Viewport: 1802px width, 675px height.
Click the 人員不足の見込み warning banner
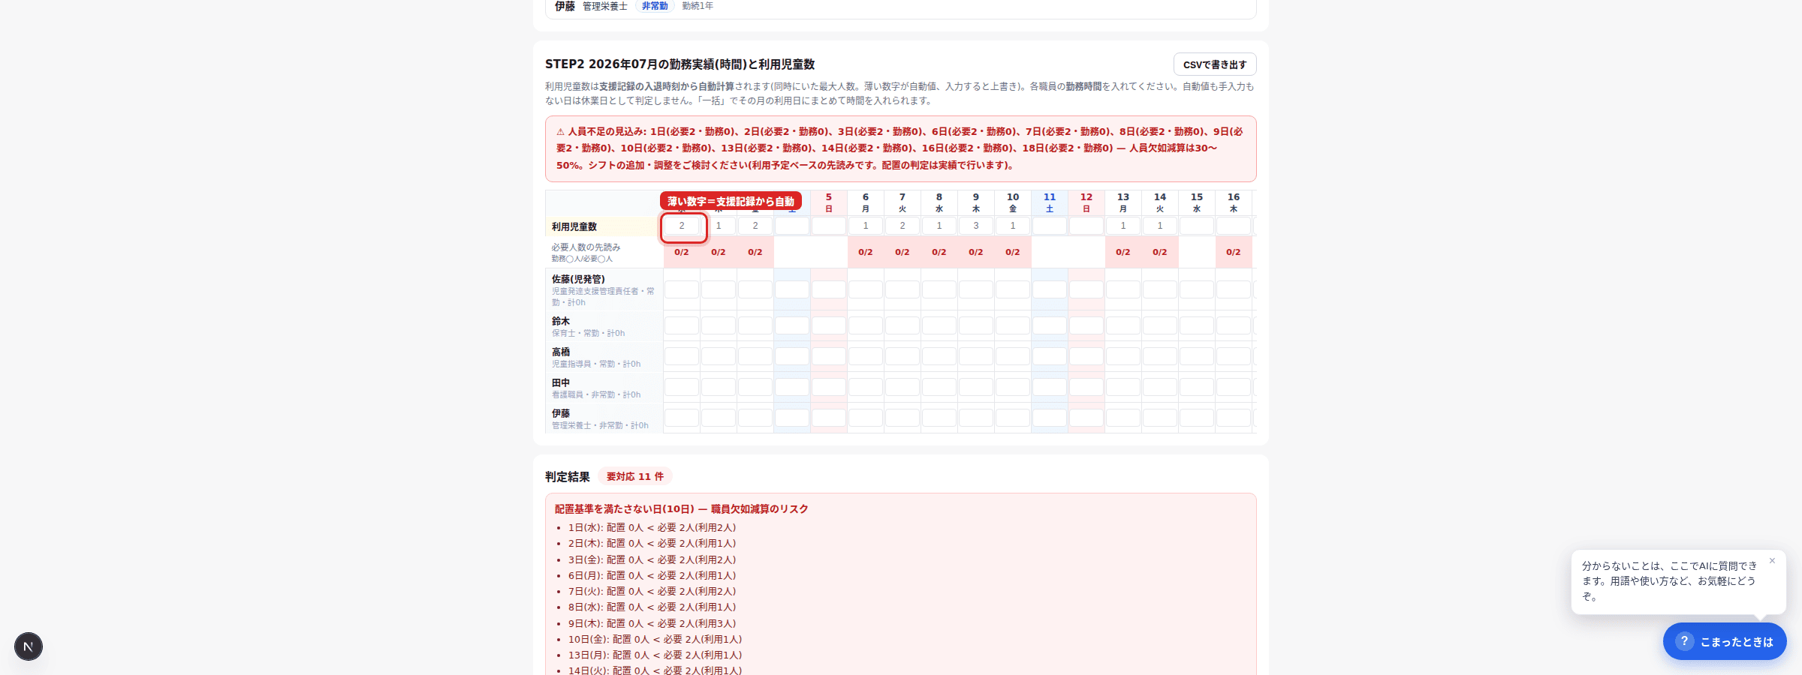click(x=900, y=148)
